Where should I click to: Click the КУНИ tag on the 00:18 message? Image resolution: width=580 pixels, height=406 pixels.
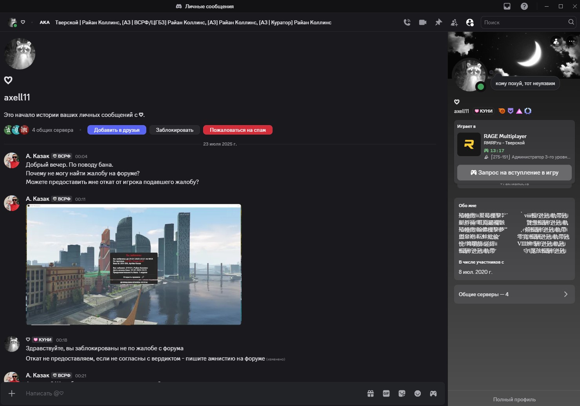point(42,340)
